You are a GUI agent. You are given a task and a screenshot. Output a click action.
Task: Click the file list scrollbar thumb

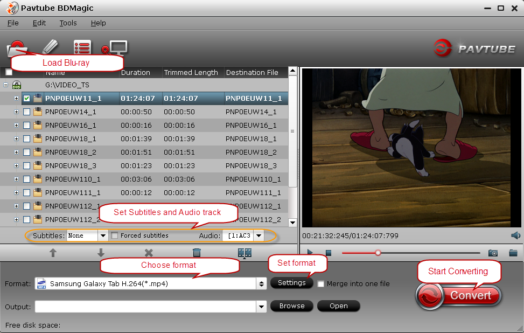point(292,131)
